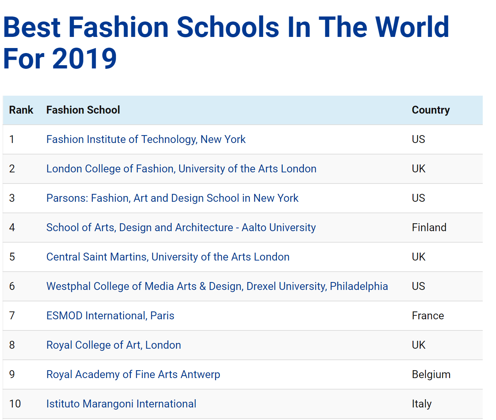Select "US" in the Westphal College row
This screenshot has width=496, height=420.
419,286
